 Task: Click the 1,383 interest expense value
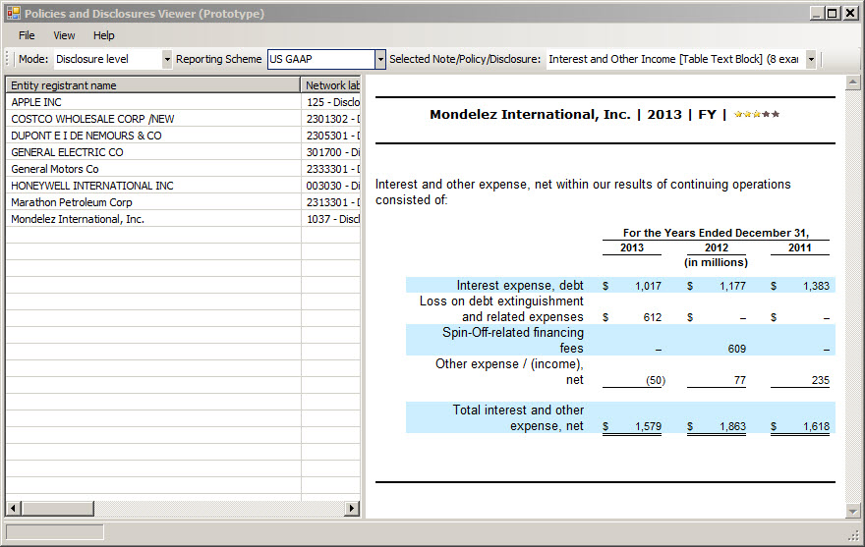click(816, 286)
